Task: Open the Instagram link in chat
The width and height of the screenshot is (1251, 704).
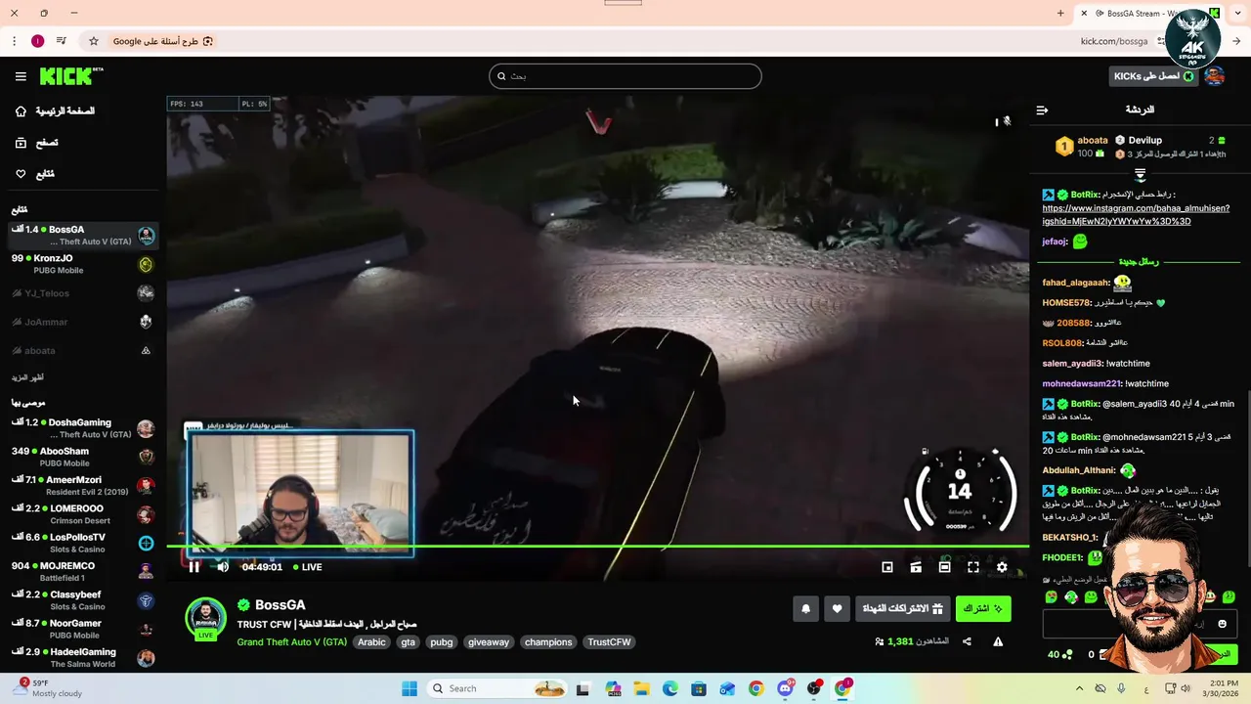Action: coord(1136,215)
